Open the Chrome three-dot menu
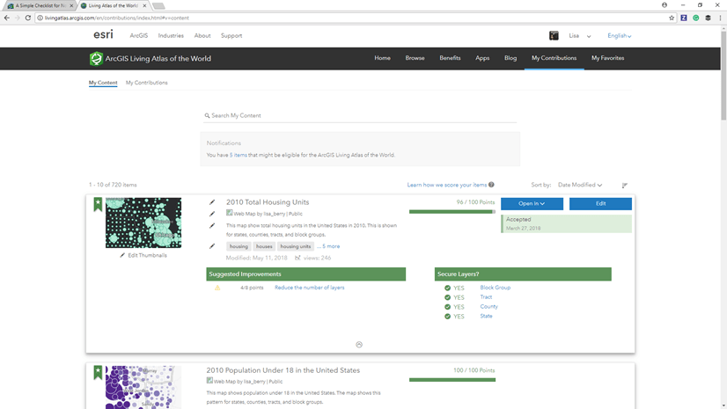 (x=720, y=18)
